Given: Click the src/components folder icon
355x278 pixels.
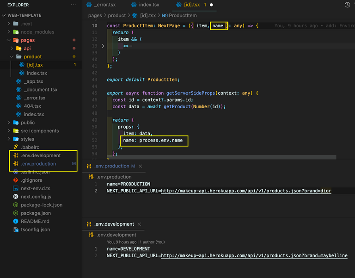Looking at the screenshot, I should 16,131.
